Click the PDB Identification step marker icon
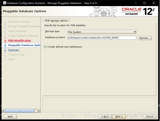This screenshot has height=121, width=160. click(x=5, y=41)
